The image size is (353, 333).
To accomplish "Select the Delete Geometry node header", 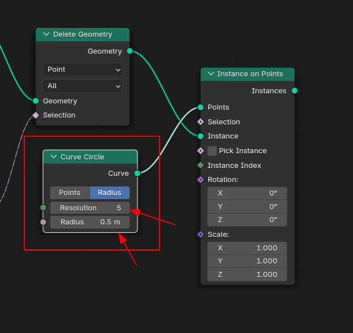I will click(x=83, y=34).
